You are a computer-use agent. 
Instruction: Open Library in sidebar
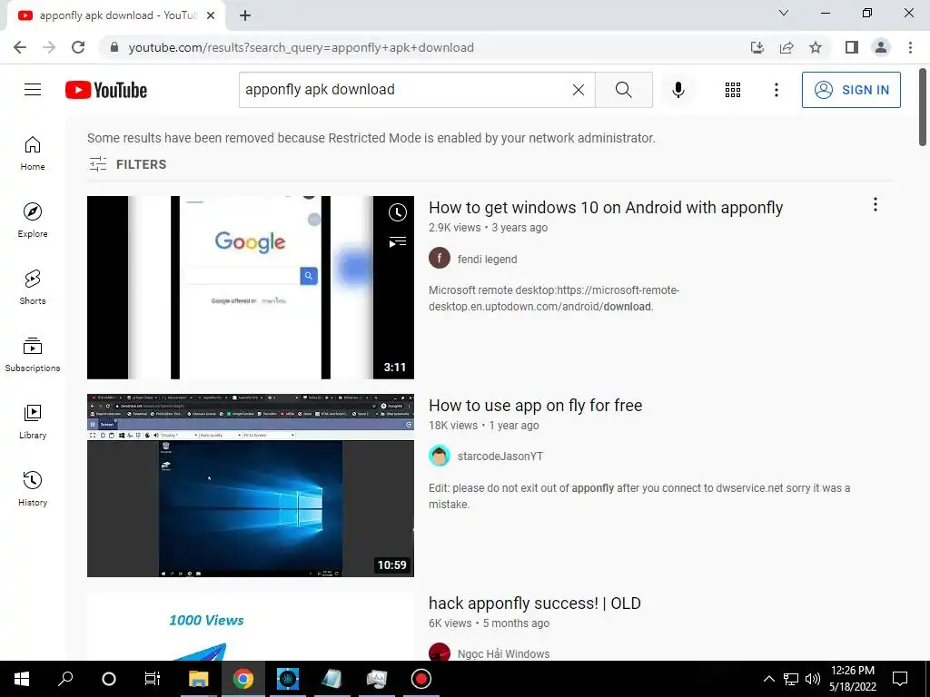33,421
